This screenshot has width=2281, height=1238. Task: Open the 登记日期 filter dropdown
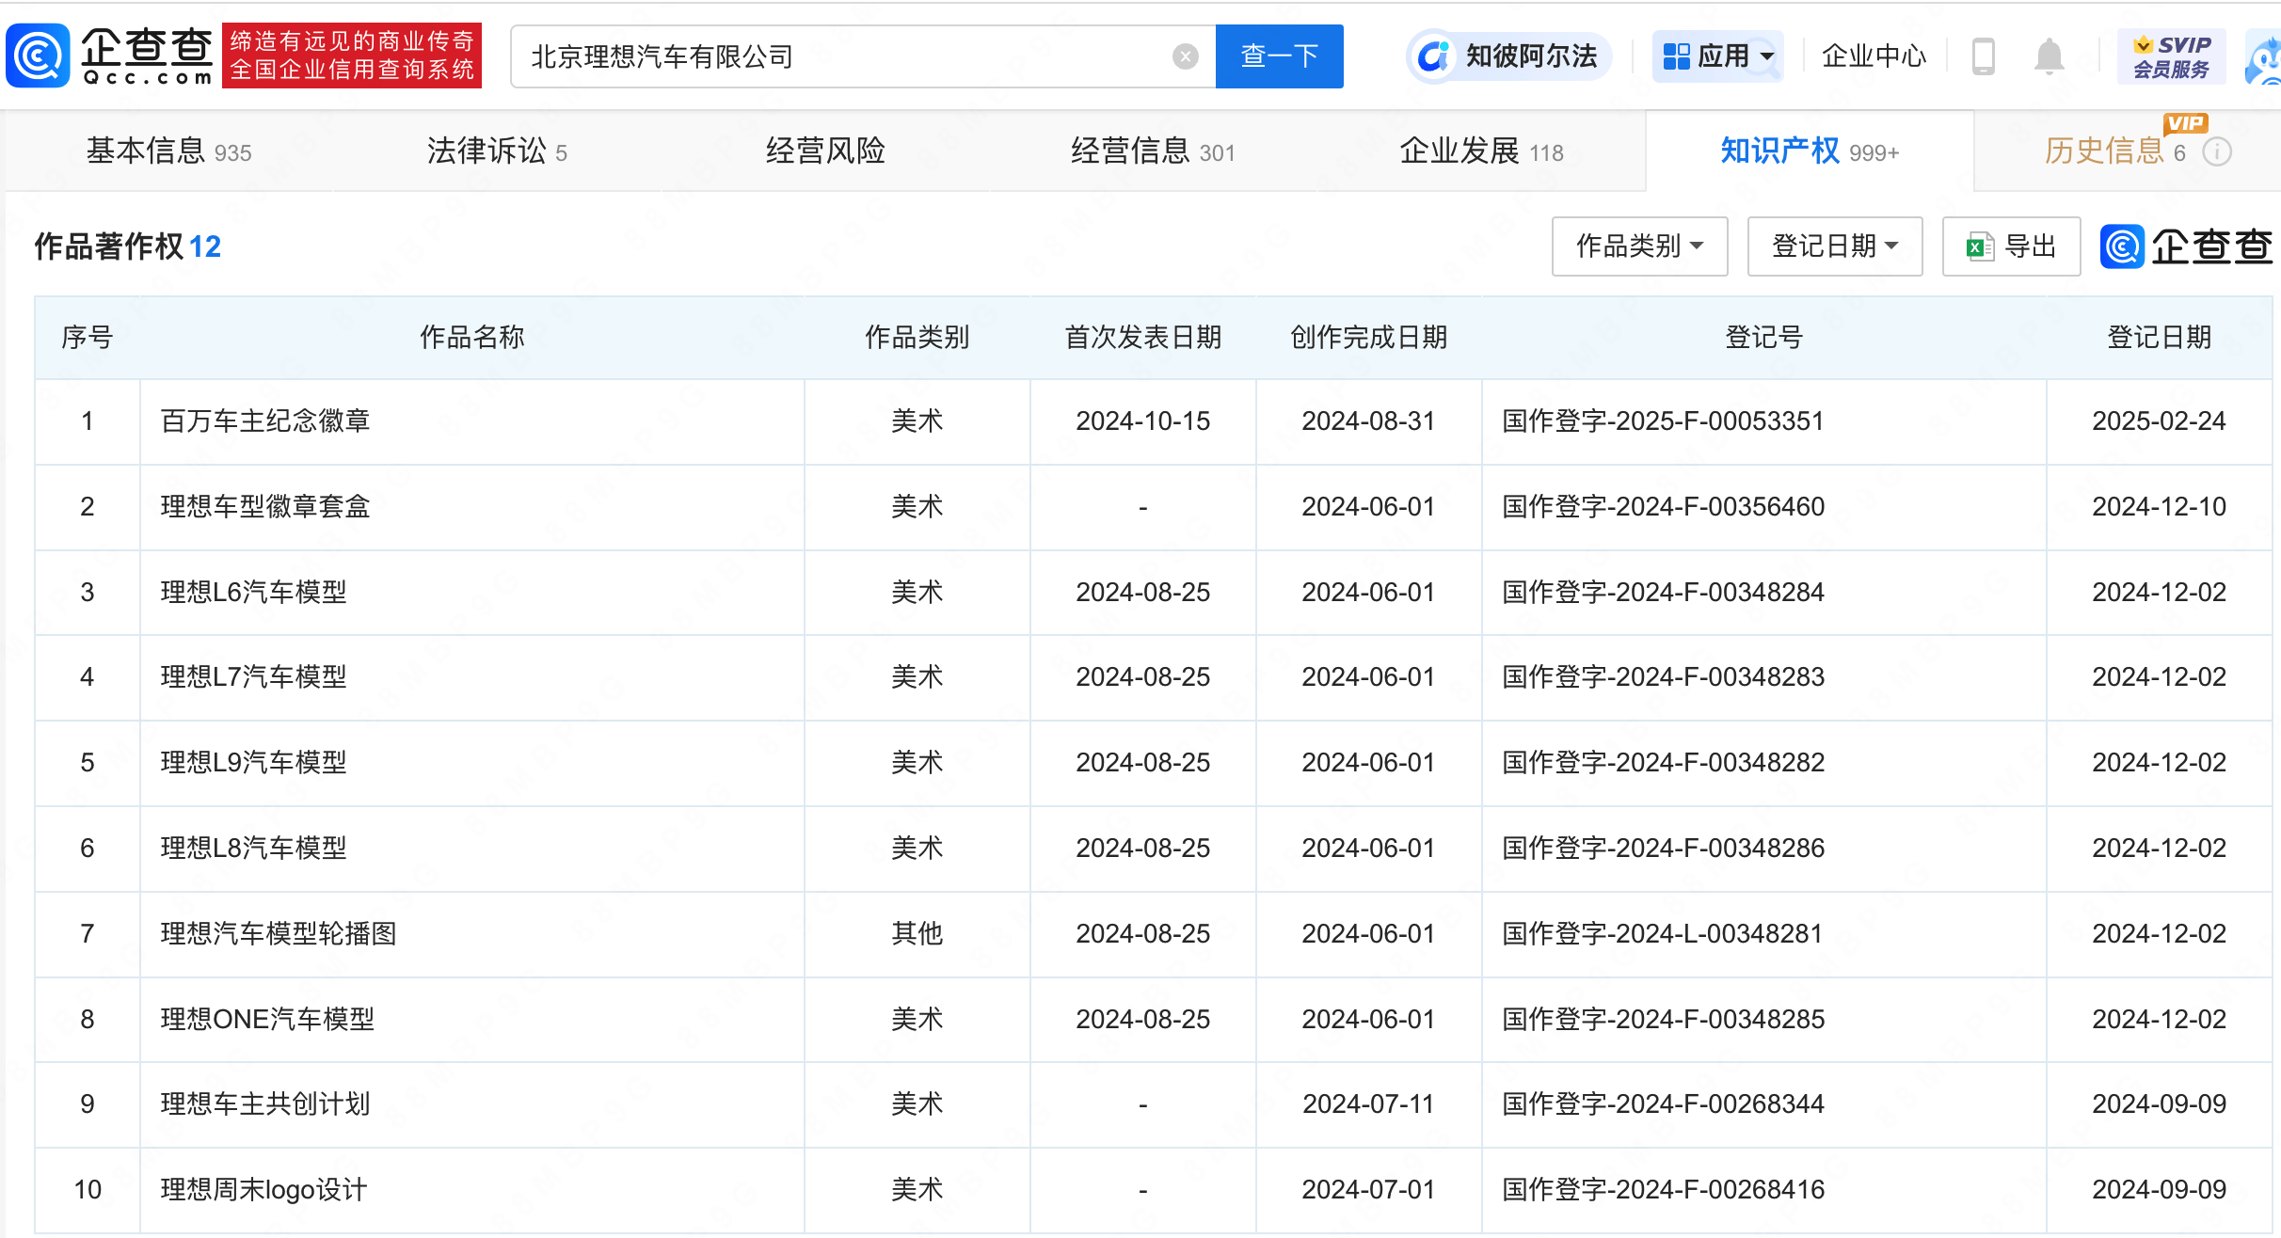[1834, 246]
